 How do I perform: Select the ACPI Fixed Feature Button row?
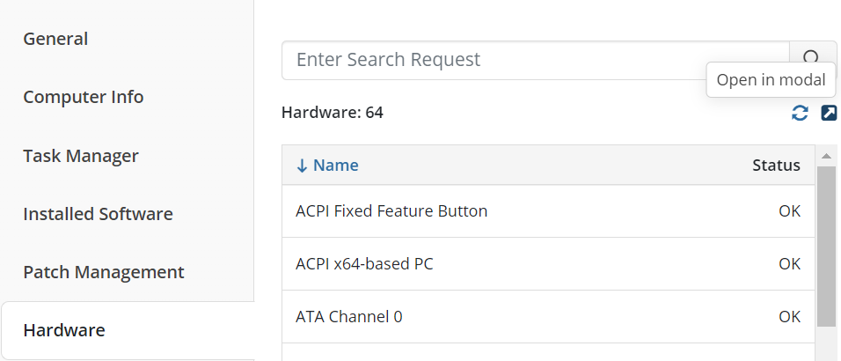(391, 211)
